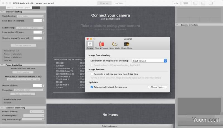Close the General preferences dialog
The height and width of the screenshot is (128, 223).
(88, 39)
